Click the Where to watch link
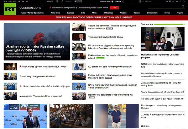This screenshot has height=129, width=188. coord(105,2)
